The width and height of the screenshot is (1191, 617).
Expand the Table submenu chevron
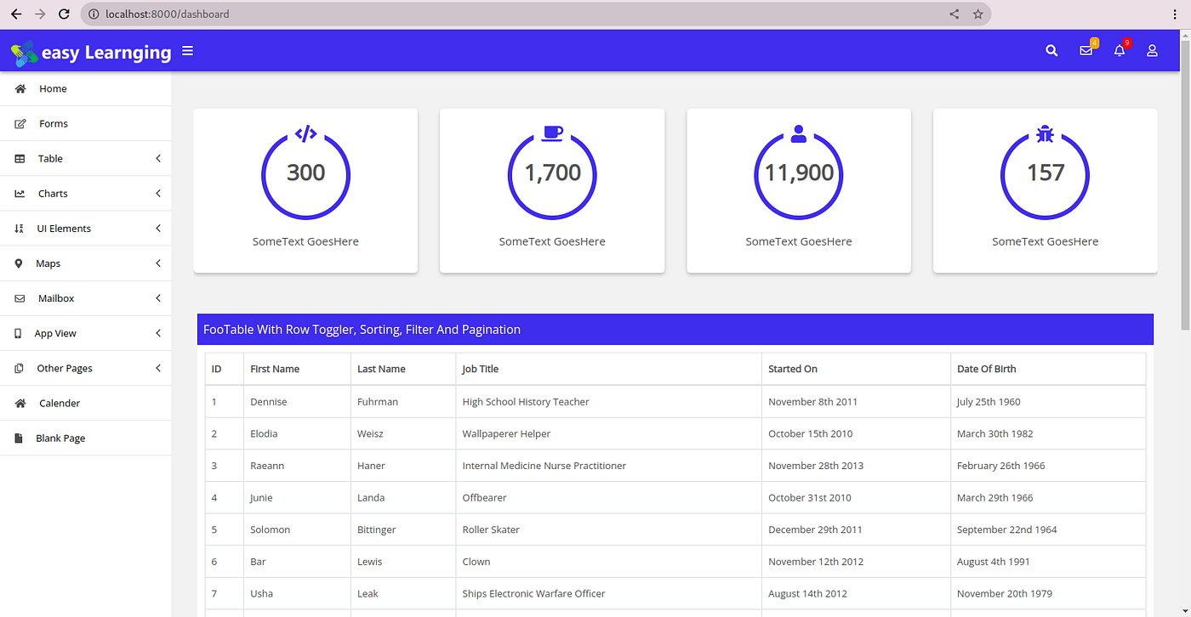(158, 159)
